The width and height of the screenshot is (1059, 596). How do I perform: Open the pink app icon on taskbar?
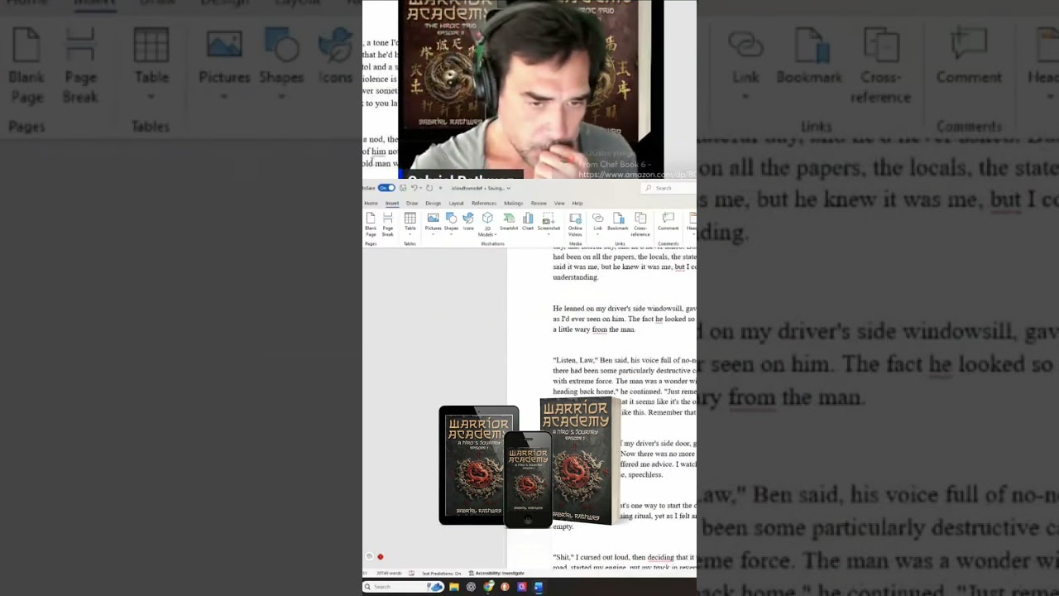pyautogui.click(x=521, y=587)
